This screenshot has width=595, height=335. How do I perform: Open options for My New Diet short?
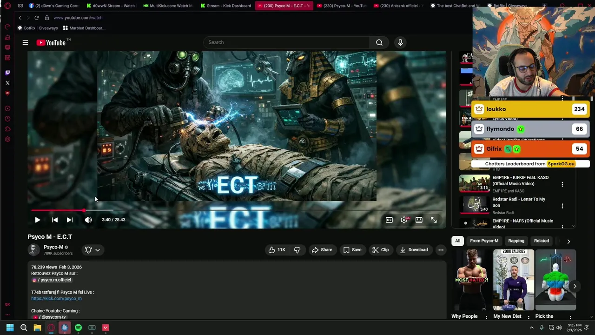[x=529, y=318]
